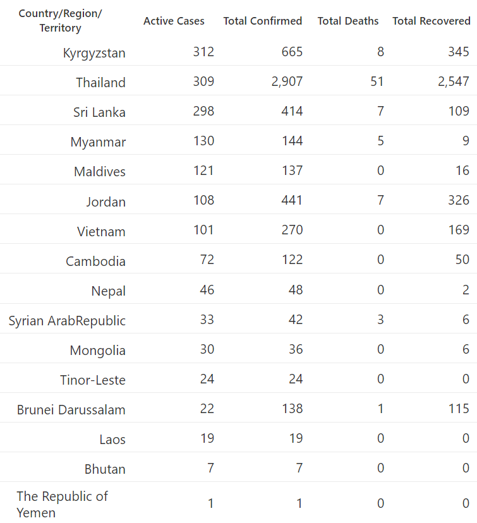Click the Total Recovered column header

tap(432, 21)
